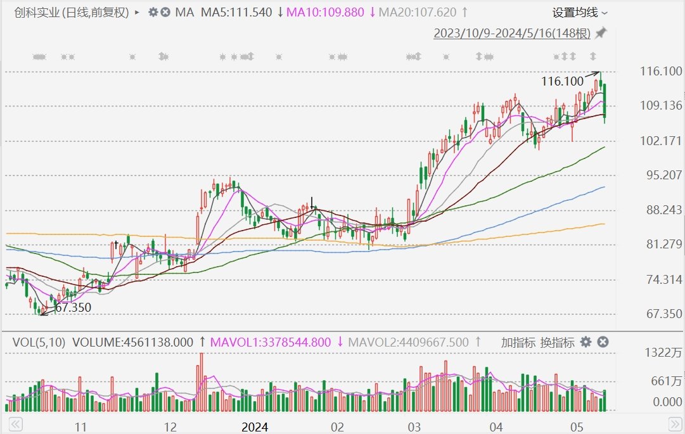
Task: Click the 109.136 price axis label
Action: (x=661, y=105)
